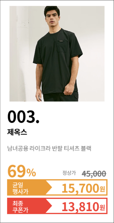Click the black pants in the product photo

pyautogui.click(x=61, y=97)
